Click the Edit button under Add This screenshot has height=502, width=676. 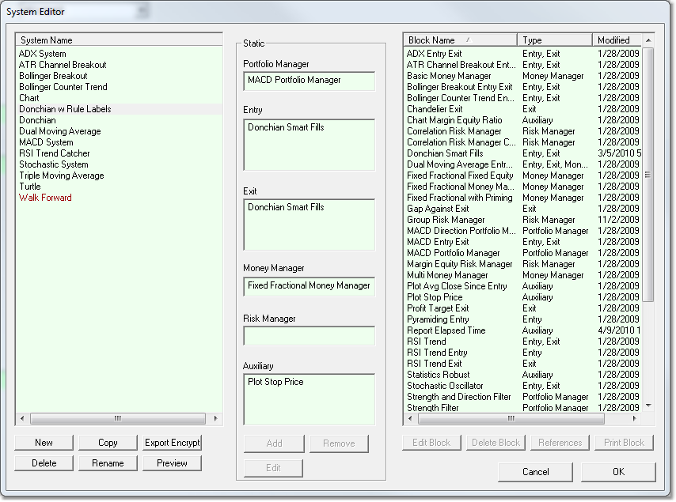pos(273,468)
